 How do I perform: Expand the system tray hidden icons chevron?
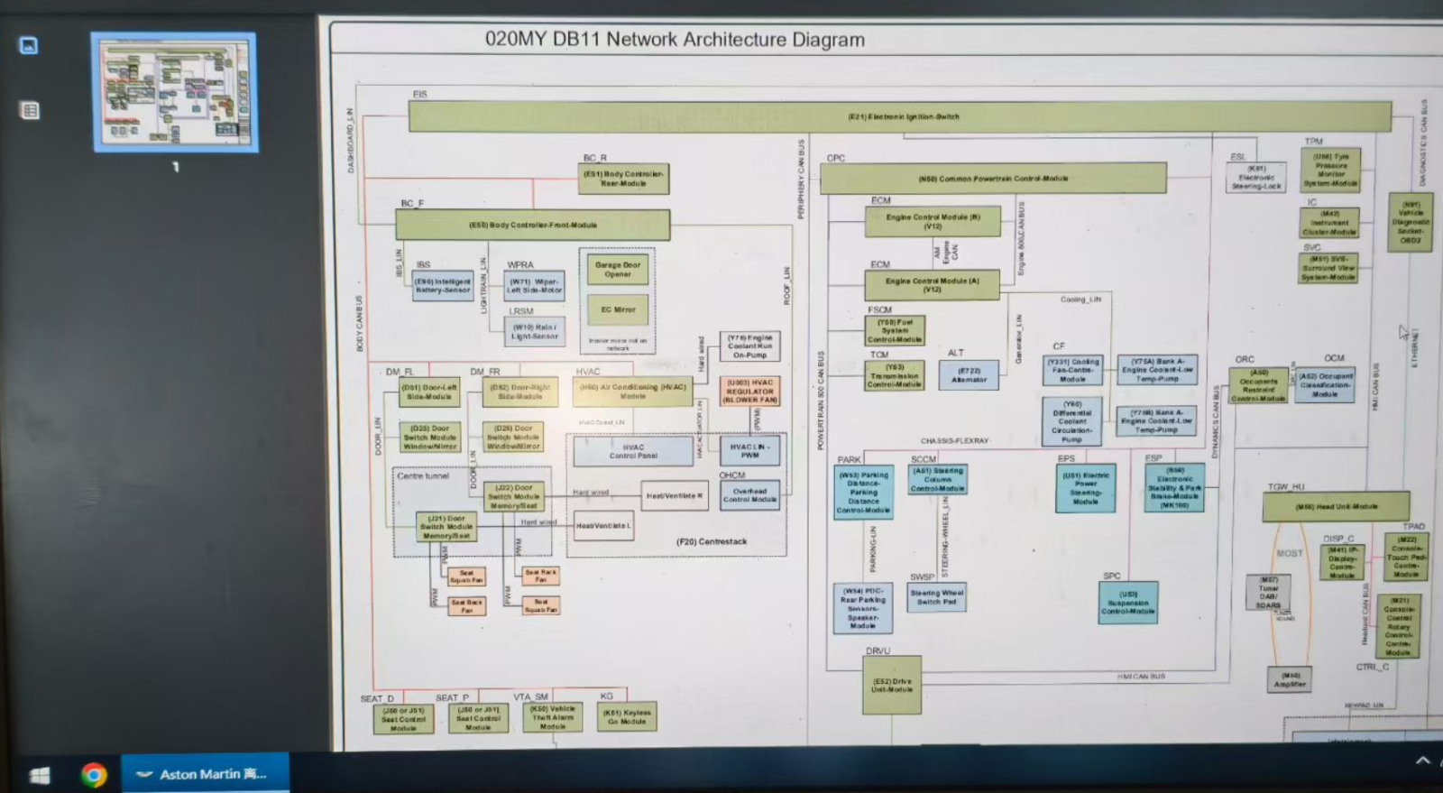point(1422,761)
